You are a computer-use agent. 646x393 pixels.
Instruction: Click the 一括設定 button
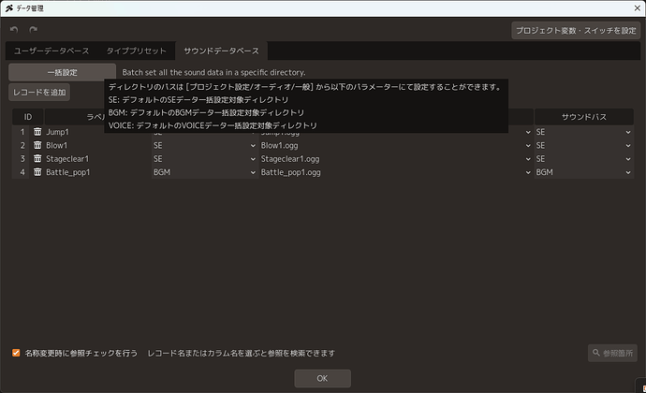click(x=62, y=72)
